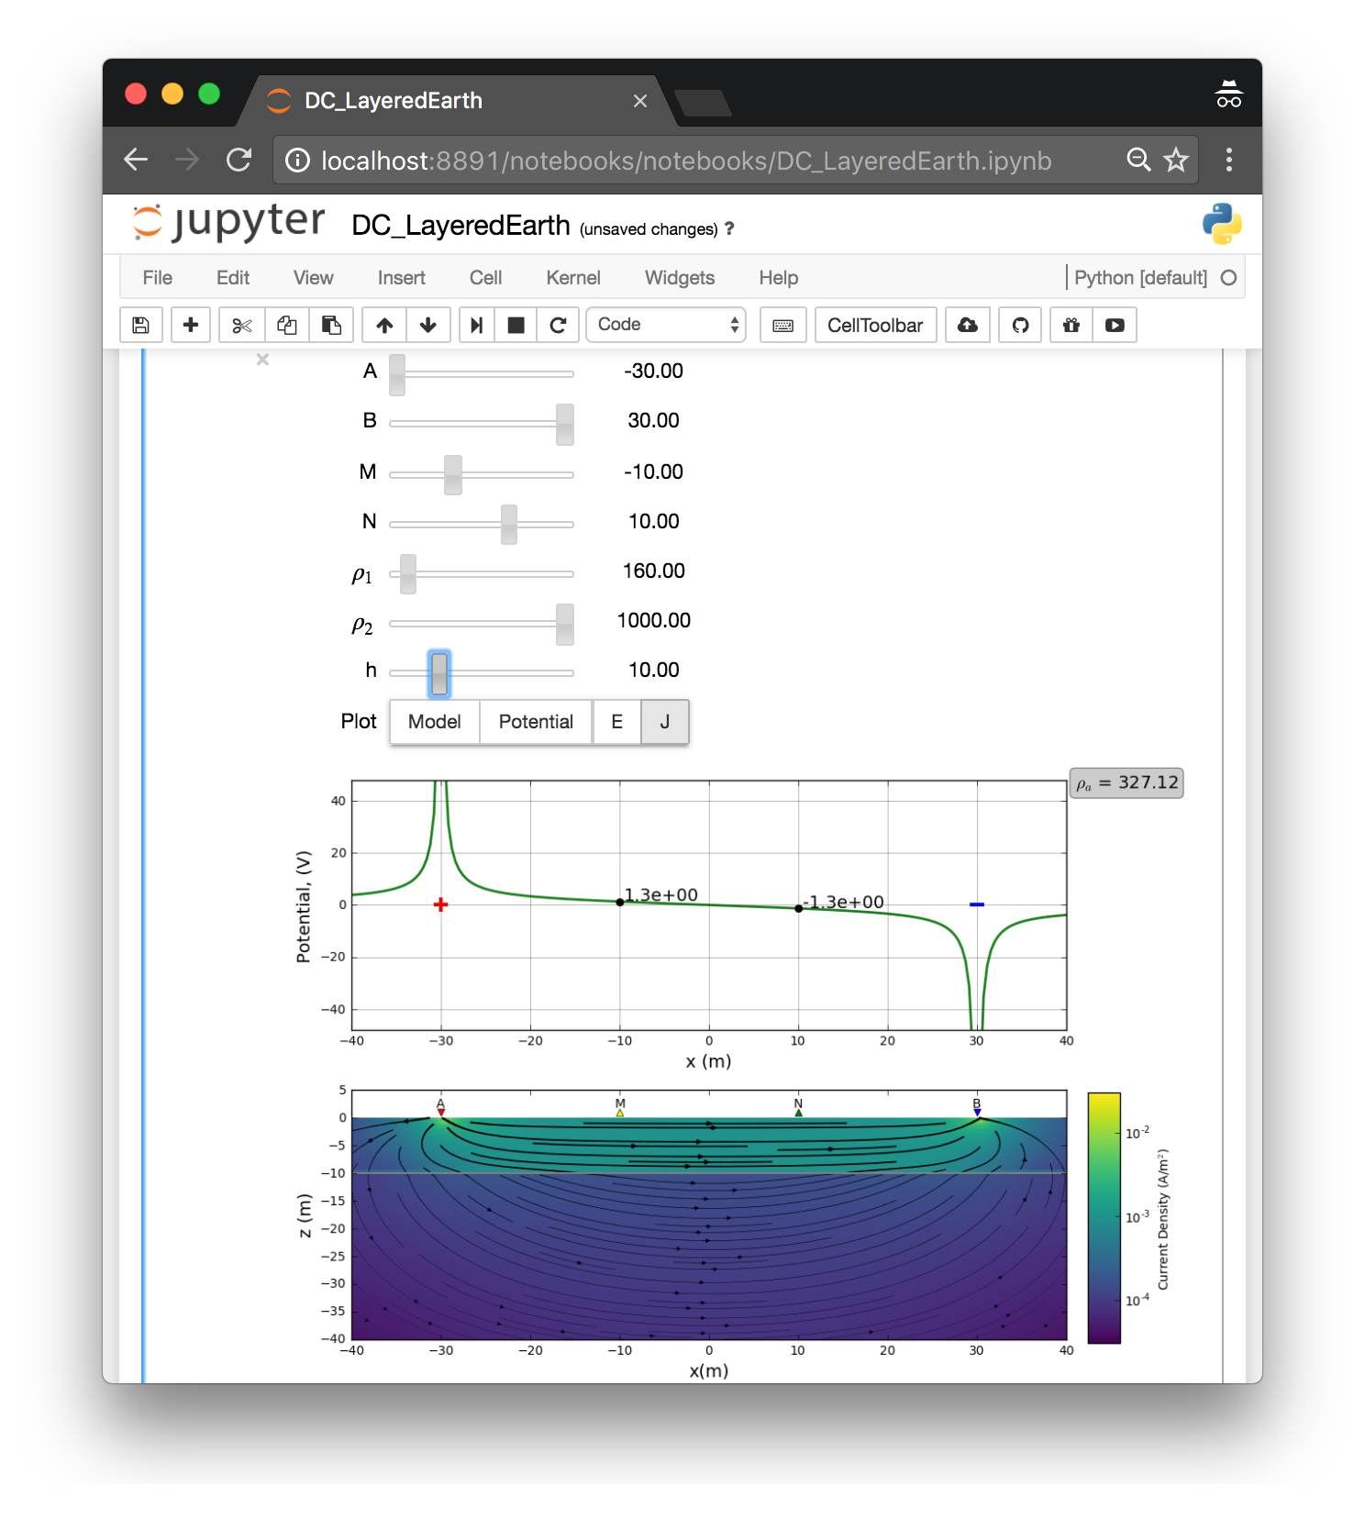
Task: Expand the Cell menu
Action: click(485, 278)
